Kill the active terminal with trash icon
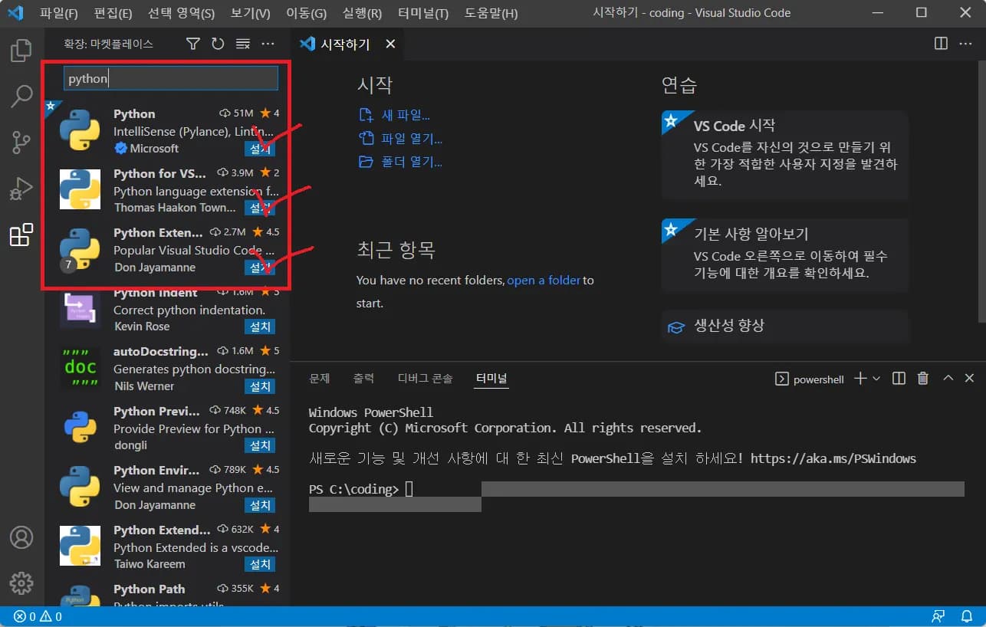Screen dimensions: 986x627 (x=922, y=378)
